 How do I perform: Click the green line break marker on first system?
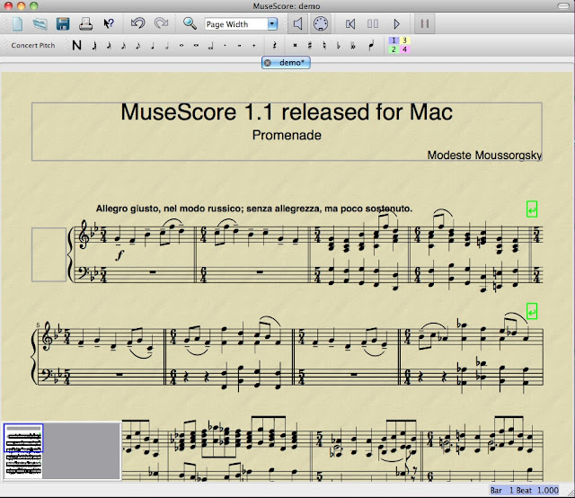point(532,209)
